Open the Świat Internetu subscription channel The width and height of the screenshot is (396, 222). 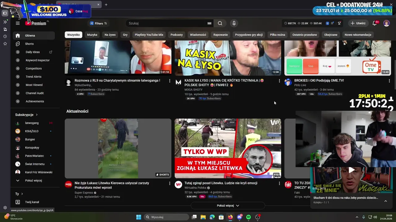[x=34, y=164]
